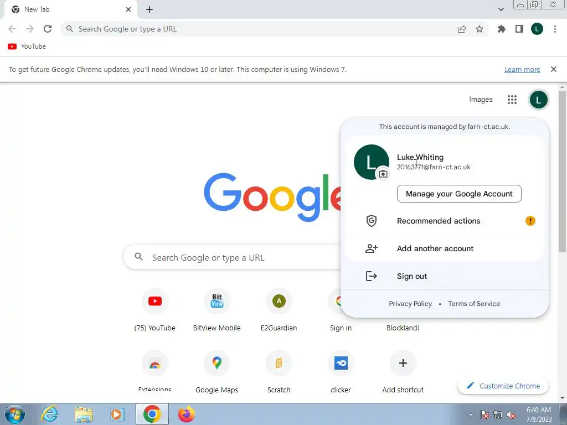567x425 pixels.
Task: Open the Windows Start button
Action: click(x=15, y=414)
